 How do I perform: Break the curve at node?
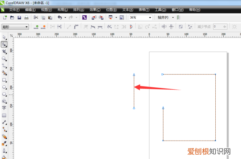coord(59,27)
